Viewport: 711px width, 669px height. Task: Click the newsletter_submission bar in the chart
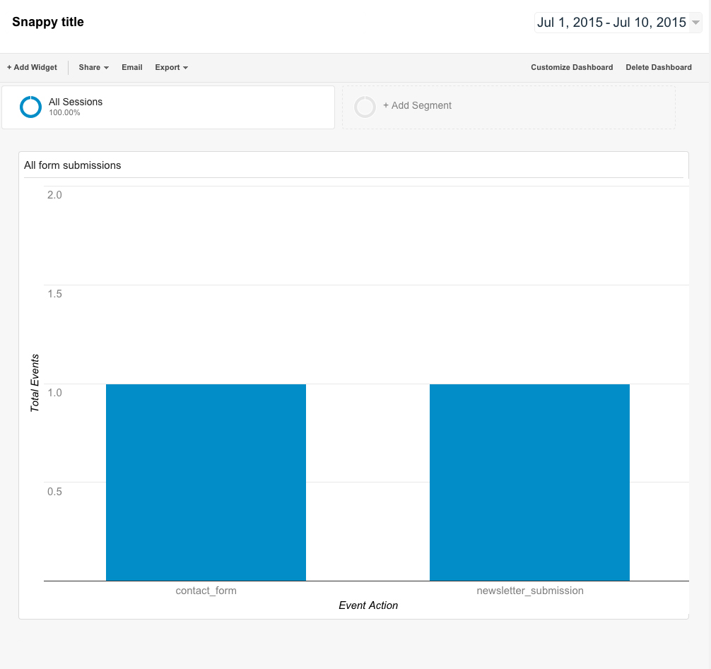529,482
